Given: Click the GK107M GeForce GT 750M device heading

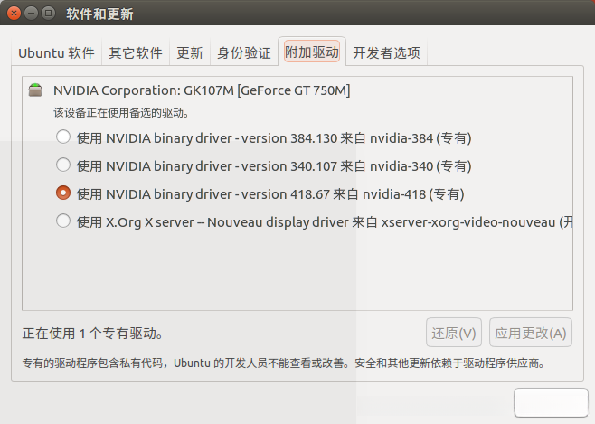Looking at the screenshot, I should coord(202,90).
